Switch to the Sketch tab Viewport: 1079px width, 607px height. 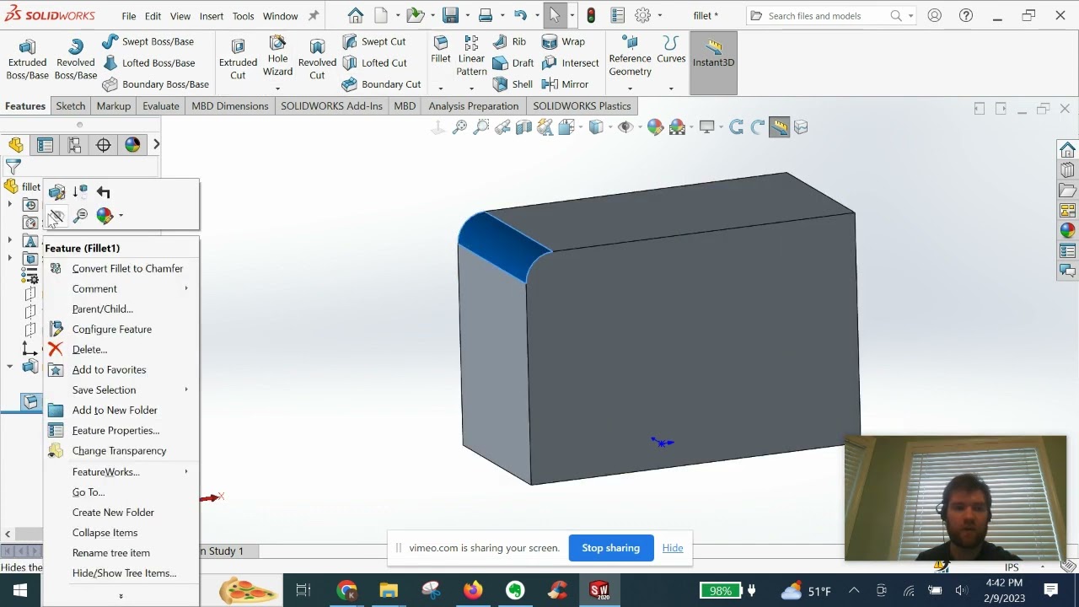tap(71, 106)
